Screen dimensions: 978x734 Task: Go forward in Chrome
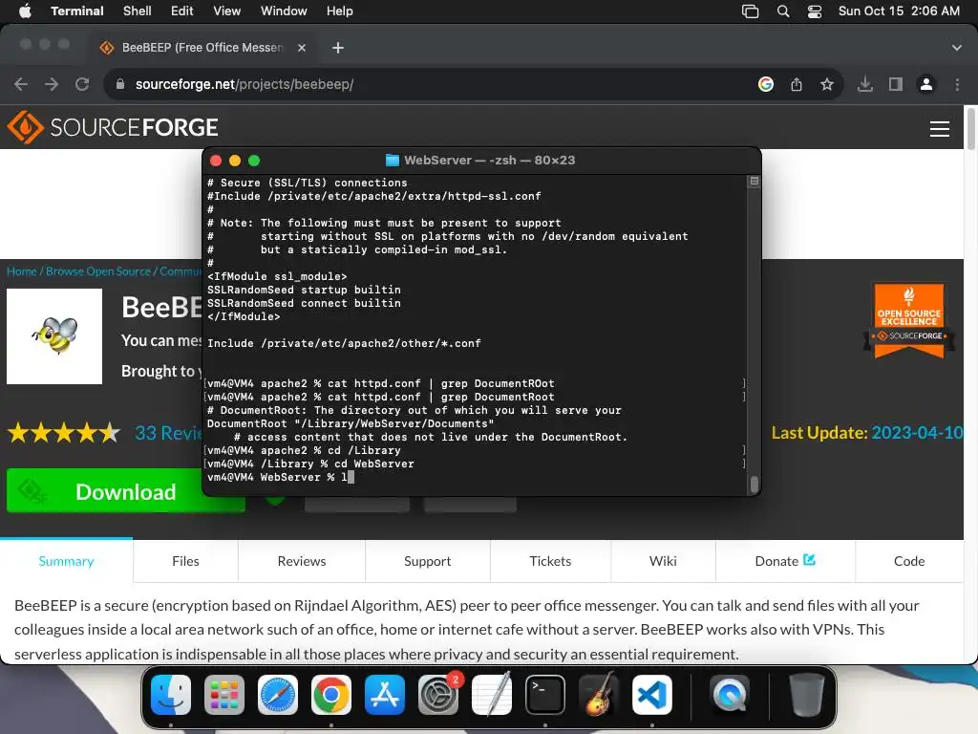coord(52,84)
